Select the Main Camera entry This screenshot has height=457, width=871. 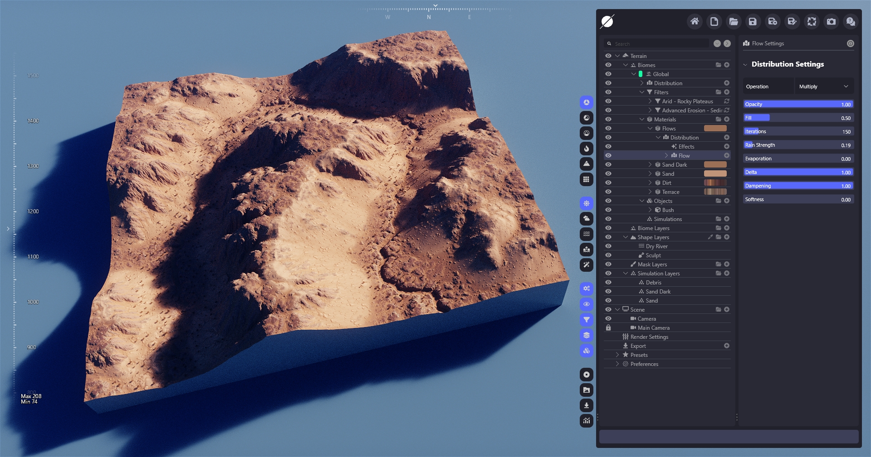653,328
